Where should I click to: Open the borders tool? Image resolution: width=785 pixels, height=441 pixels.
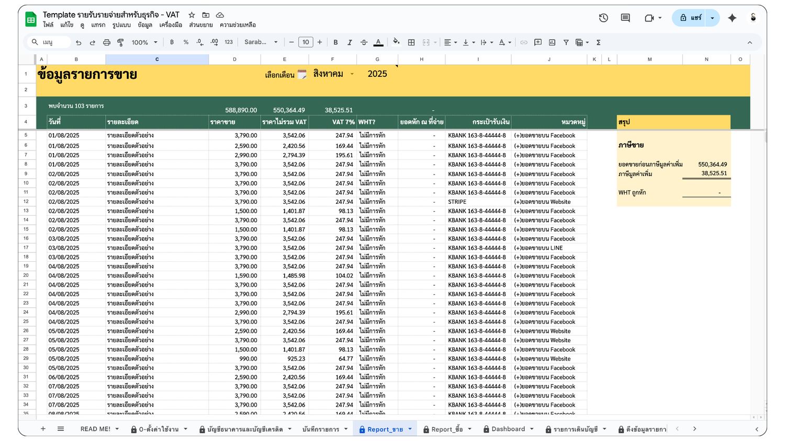(x=411, y=42)
